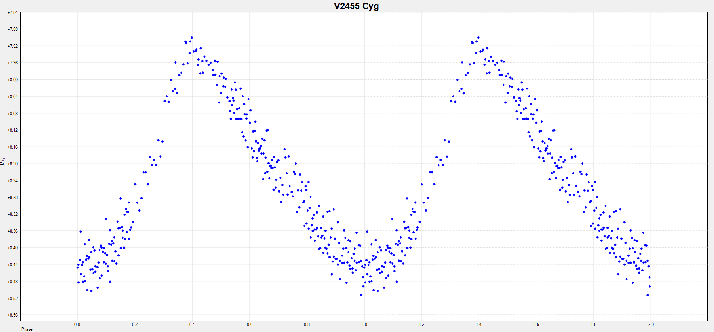Click the +8.36 magnitude tick label
This screenshot has width=714, height=332.
(x=12, y=231)
